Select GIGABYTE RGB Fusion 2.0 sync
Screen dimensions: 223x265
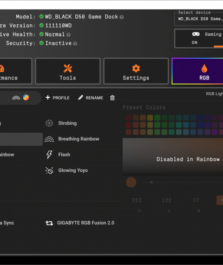click(85, 223)
